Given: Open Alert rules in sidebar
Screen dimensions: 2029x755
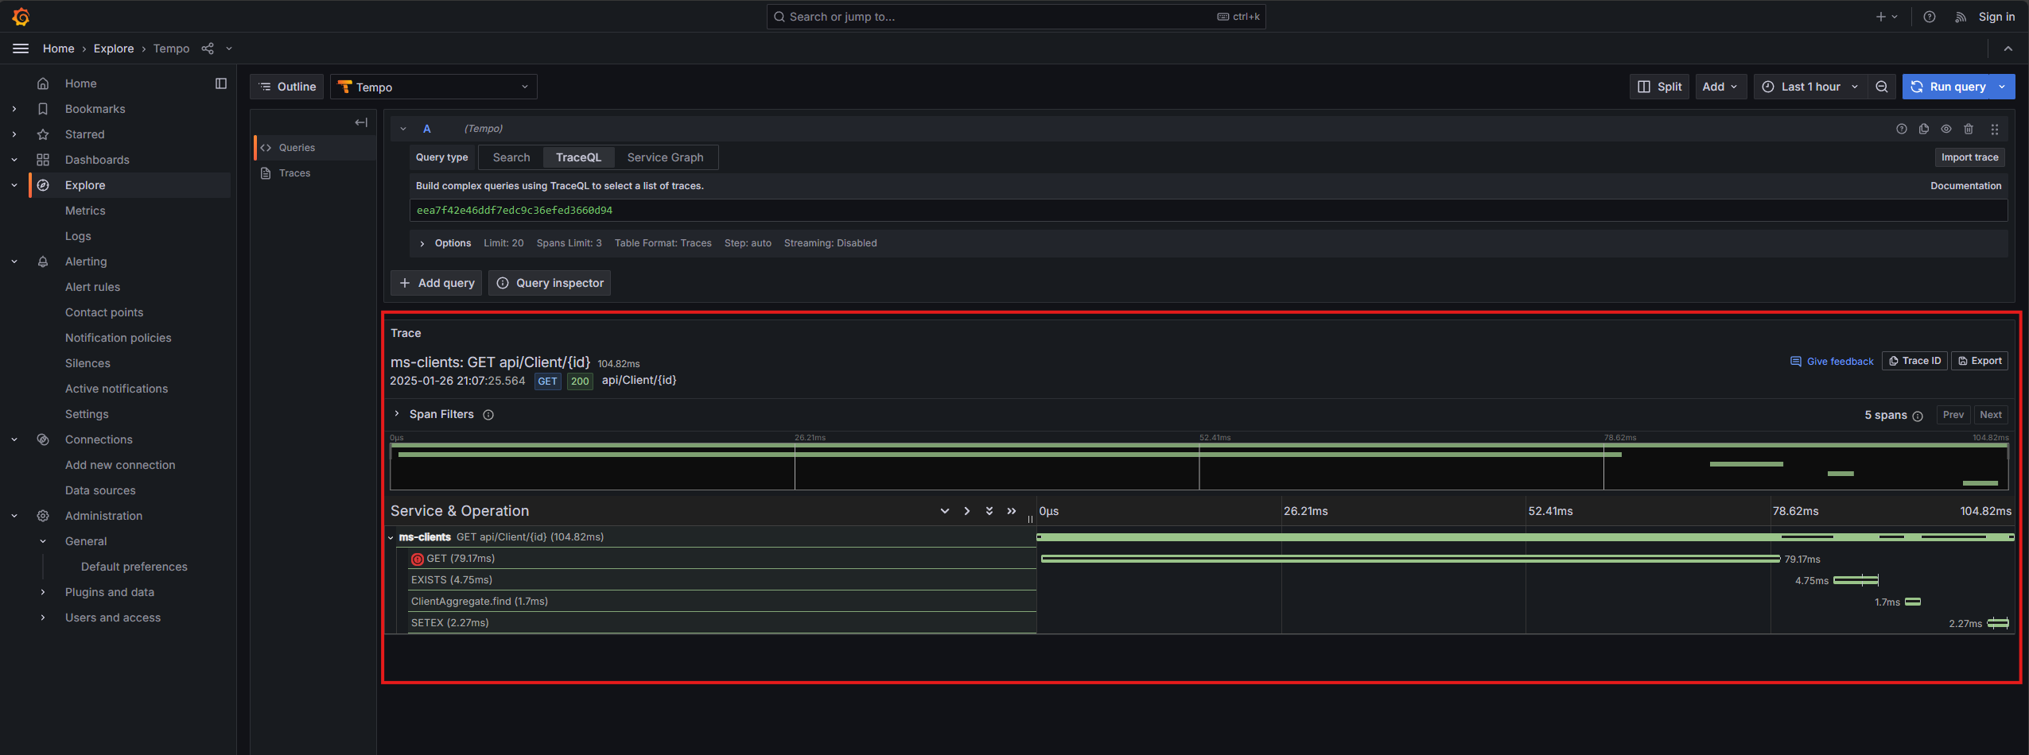Looking at the screenshot, I should pos(92,287).
